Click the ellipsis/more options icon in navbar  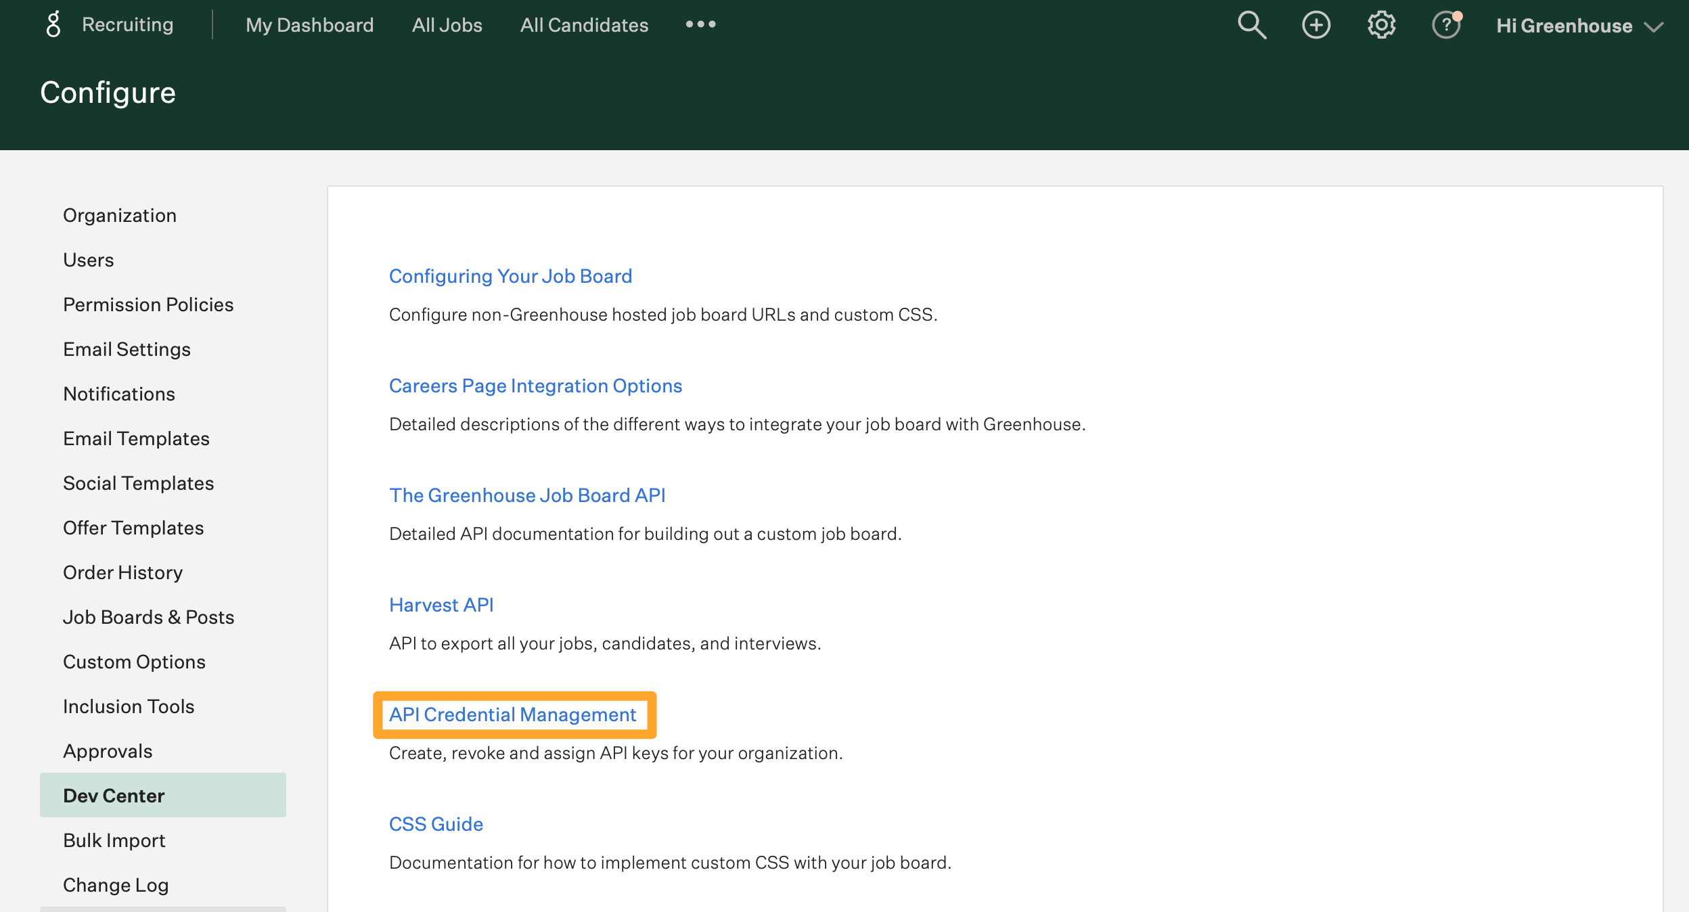click(x=701, y=24)
